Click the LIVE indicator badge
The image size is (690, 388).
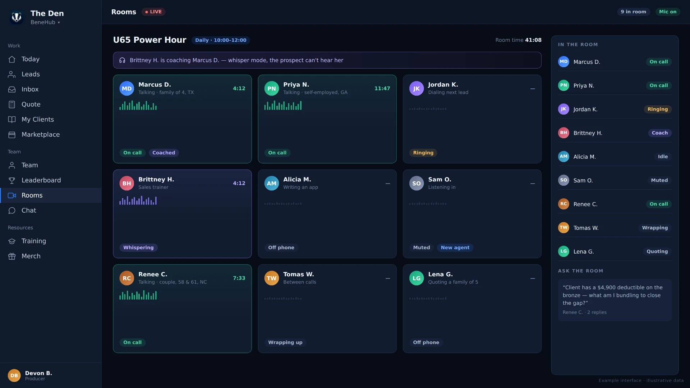pyautogui.click(x=153, y=12)
